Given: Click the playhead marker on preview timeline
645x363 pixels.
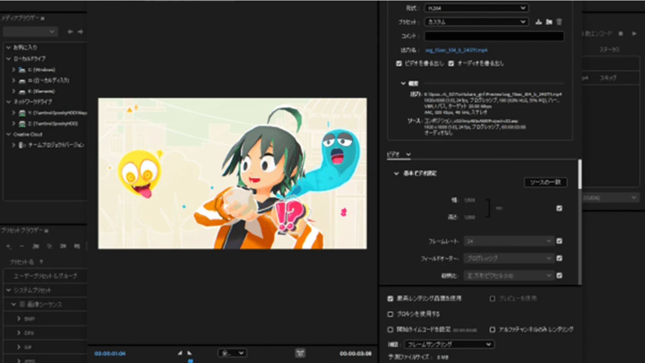Looking at the screenshot, I should 190,361.
